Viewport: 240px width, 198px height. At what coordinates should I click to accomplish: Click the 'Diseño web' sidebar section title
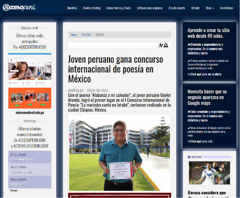pyautogui.click(x=30, y=28)
